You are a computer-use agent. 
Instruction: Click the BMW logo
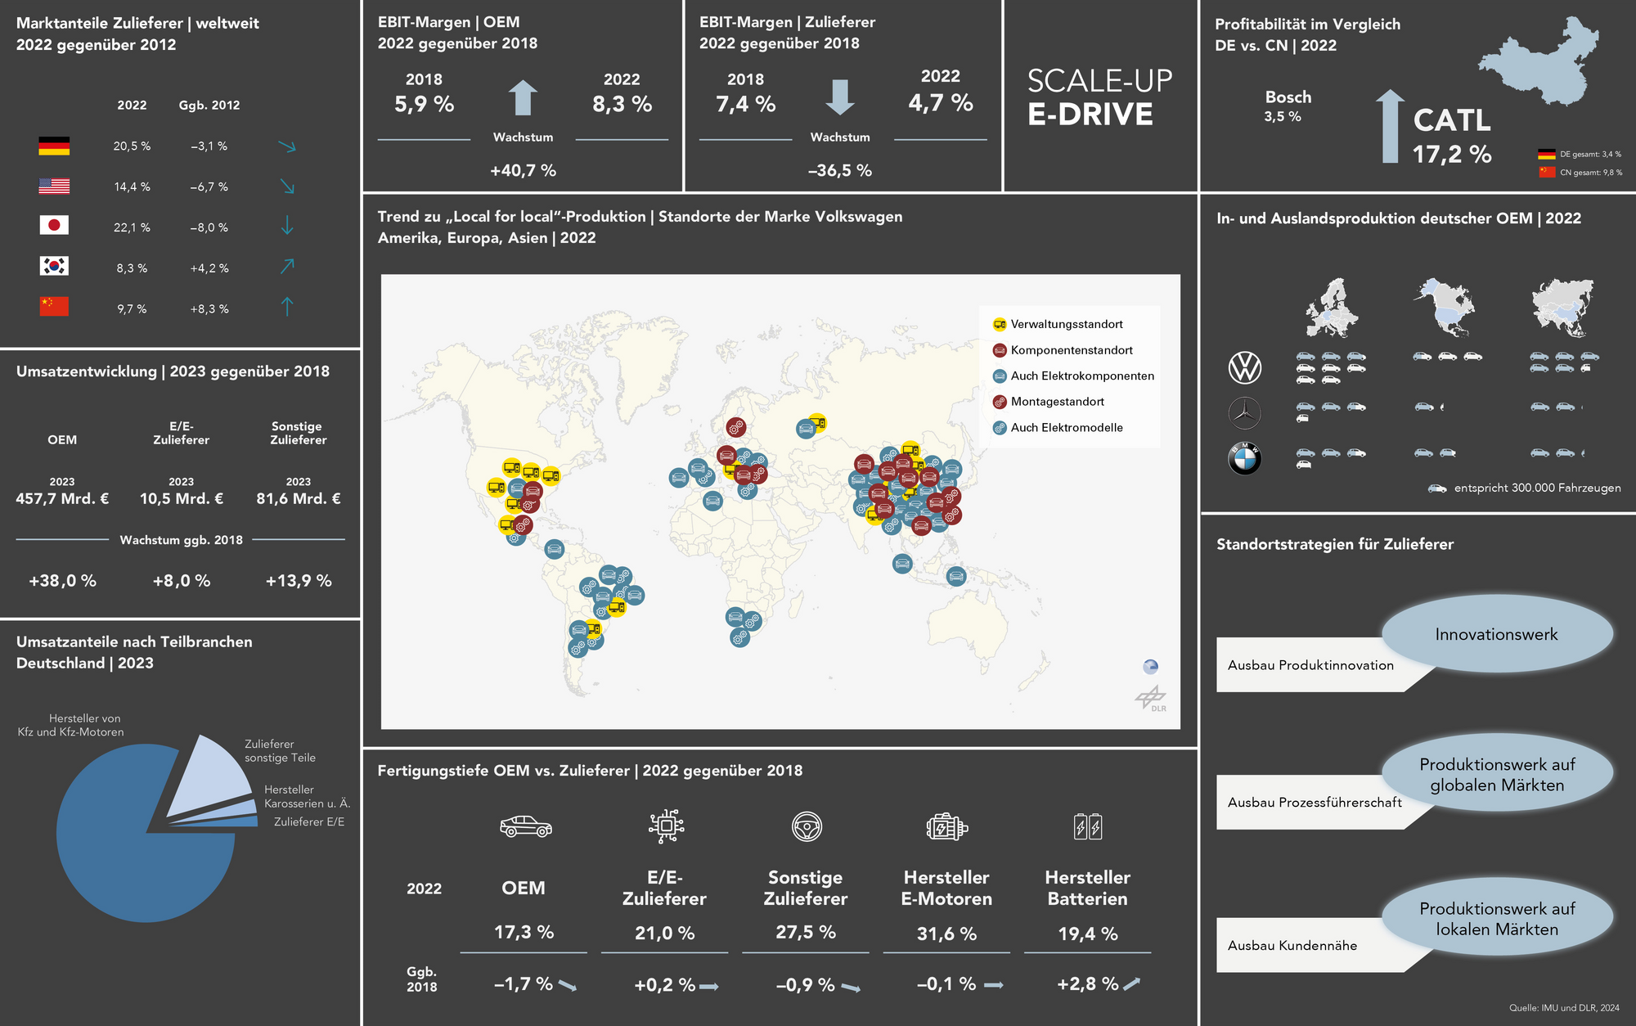(1245, 458)
